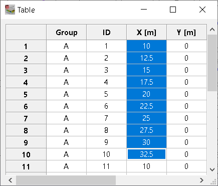Screen dimensions: 218x186
Task: Click ID cell in row 5
Action: 106,94
